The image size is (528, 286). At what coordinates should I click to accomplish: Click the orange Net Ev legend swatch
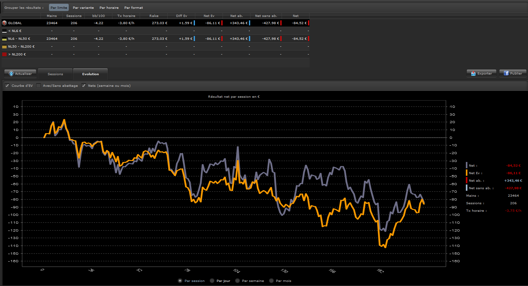click(x=467, y=173)
